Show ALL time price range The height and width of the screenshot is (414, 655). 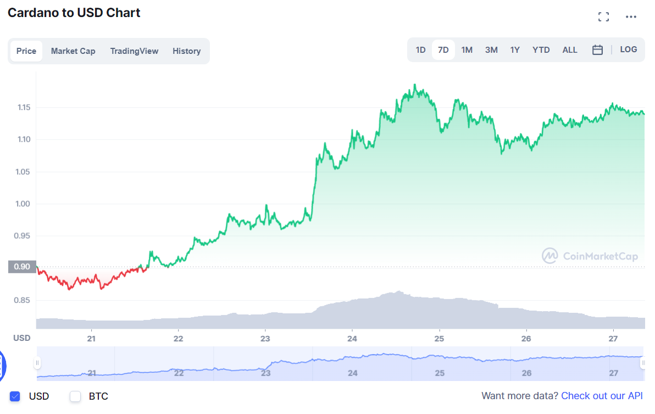[x=570, y=49]
